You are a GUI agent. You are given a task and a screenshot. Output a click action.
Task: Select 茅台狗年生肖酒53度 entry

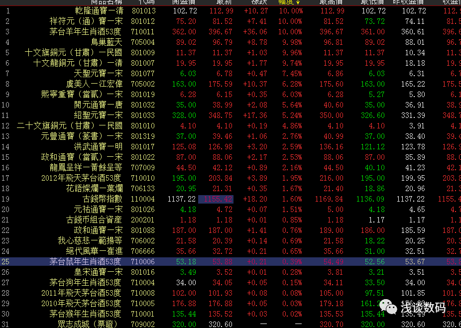point(86,283)
